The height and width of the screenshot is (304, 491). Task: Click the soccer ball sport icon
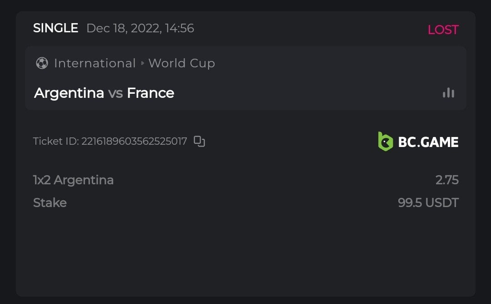click(42, 63)
